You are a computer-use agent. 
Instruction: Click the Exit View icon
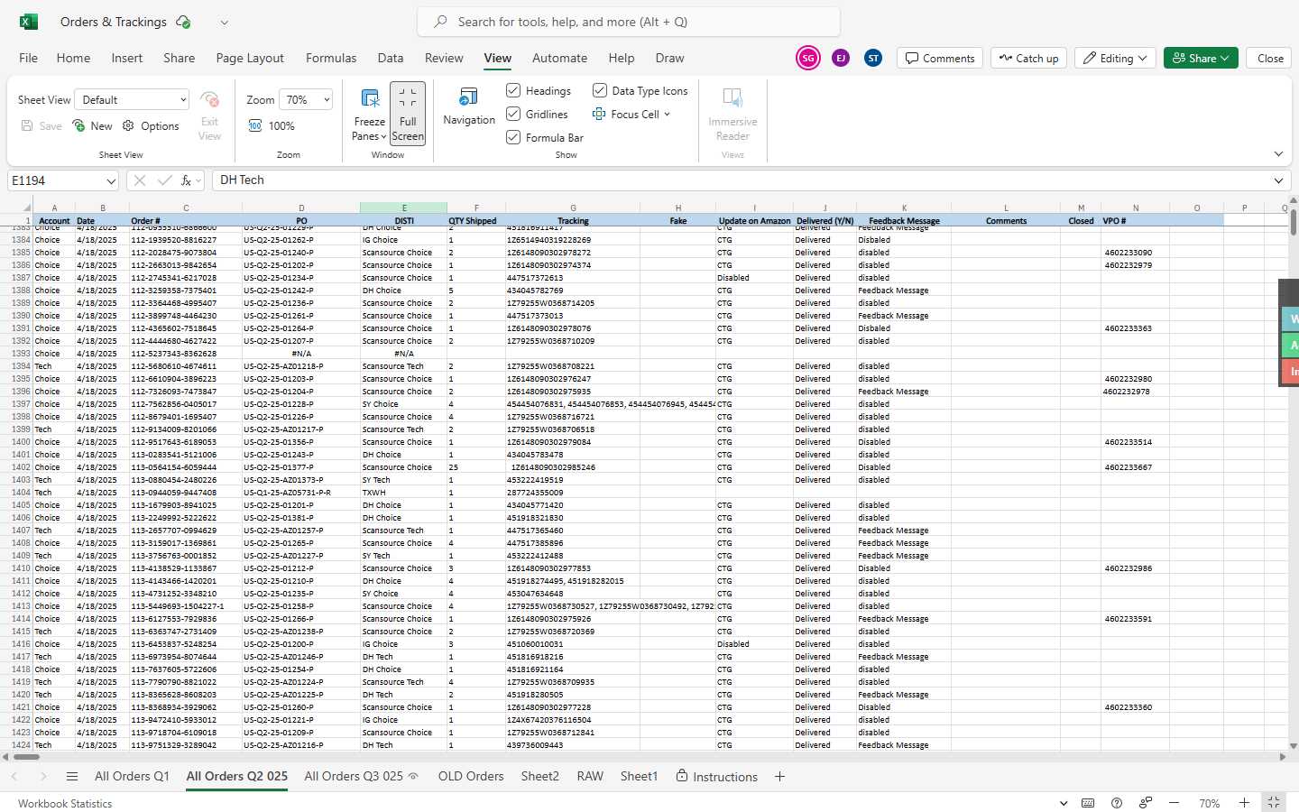coord(209,98)
